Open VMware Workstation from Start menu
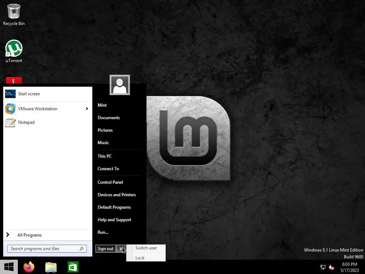This screenshot has width=365, height=274. (47, 109)
